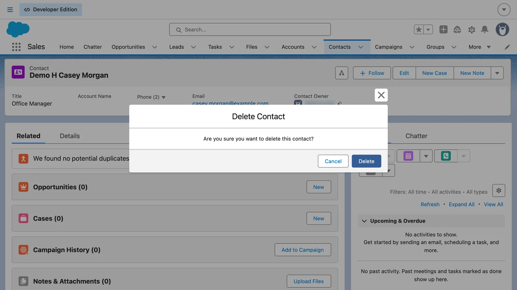Open the App Launcher grid icon
Image resolution: width=517 pixels, height=290 pixels.
[x=16, y=47]
